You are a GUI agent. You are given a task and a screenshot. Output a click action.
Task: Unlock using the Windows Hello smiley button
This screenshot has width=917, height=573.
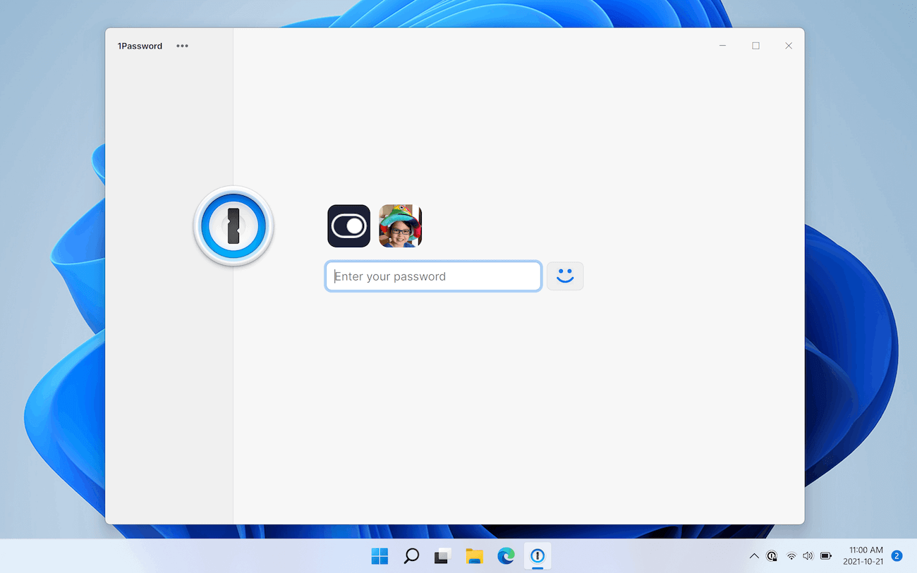tap(565, 276)
